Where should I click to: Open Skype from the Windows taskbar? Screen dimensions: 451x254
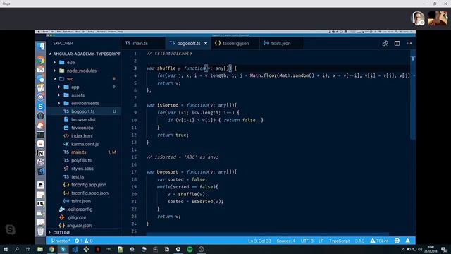63,249
